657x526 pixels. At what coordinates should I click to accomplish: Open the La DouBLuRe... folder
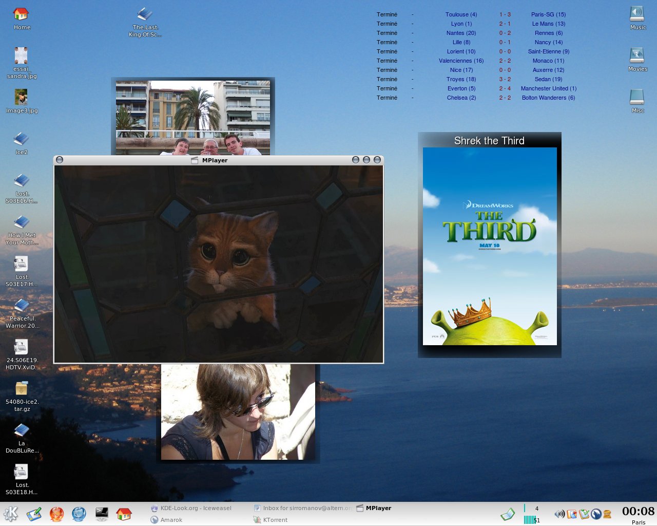pyautogui.click(x=22, y=438)
